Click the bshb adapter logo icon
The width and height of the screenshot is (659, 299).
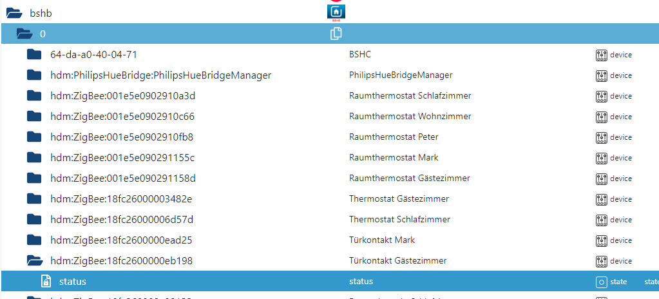click(x=336, y=12)
